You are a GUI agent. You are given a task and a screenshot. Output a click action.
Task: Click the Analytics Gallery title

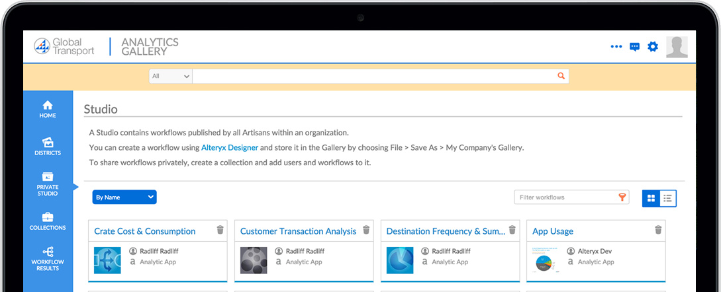150,47
